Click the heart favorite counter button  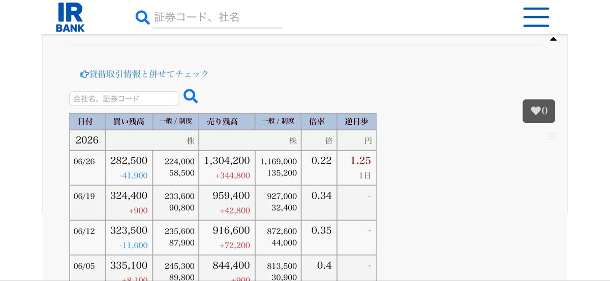[x=539, y=111]
